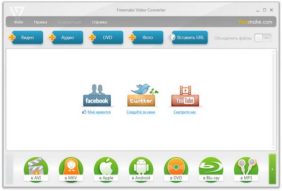This screenshot has width=282, height=191.
Task: Minimize the Freemake window
Action: (x=258, y=11)
